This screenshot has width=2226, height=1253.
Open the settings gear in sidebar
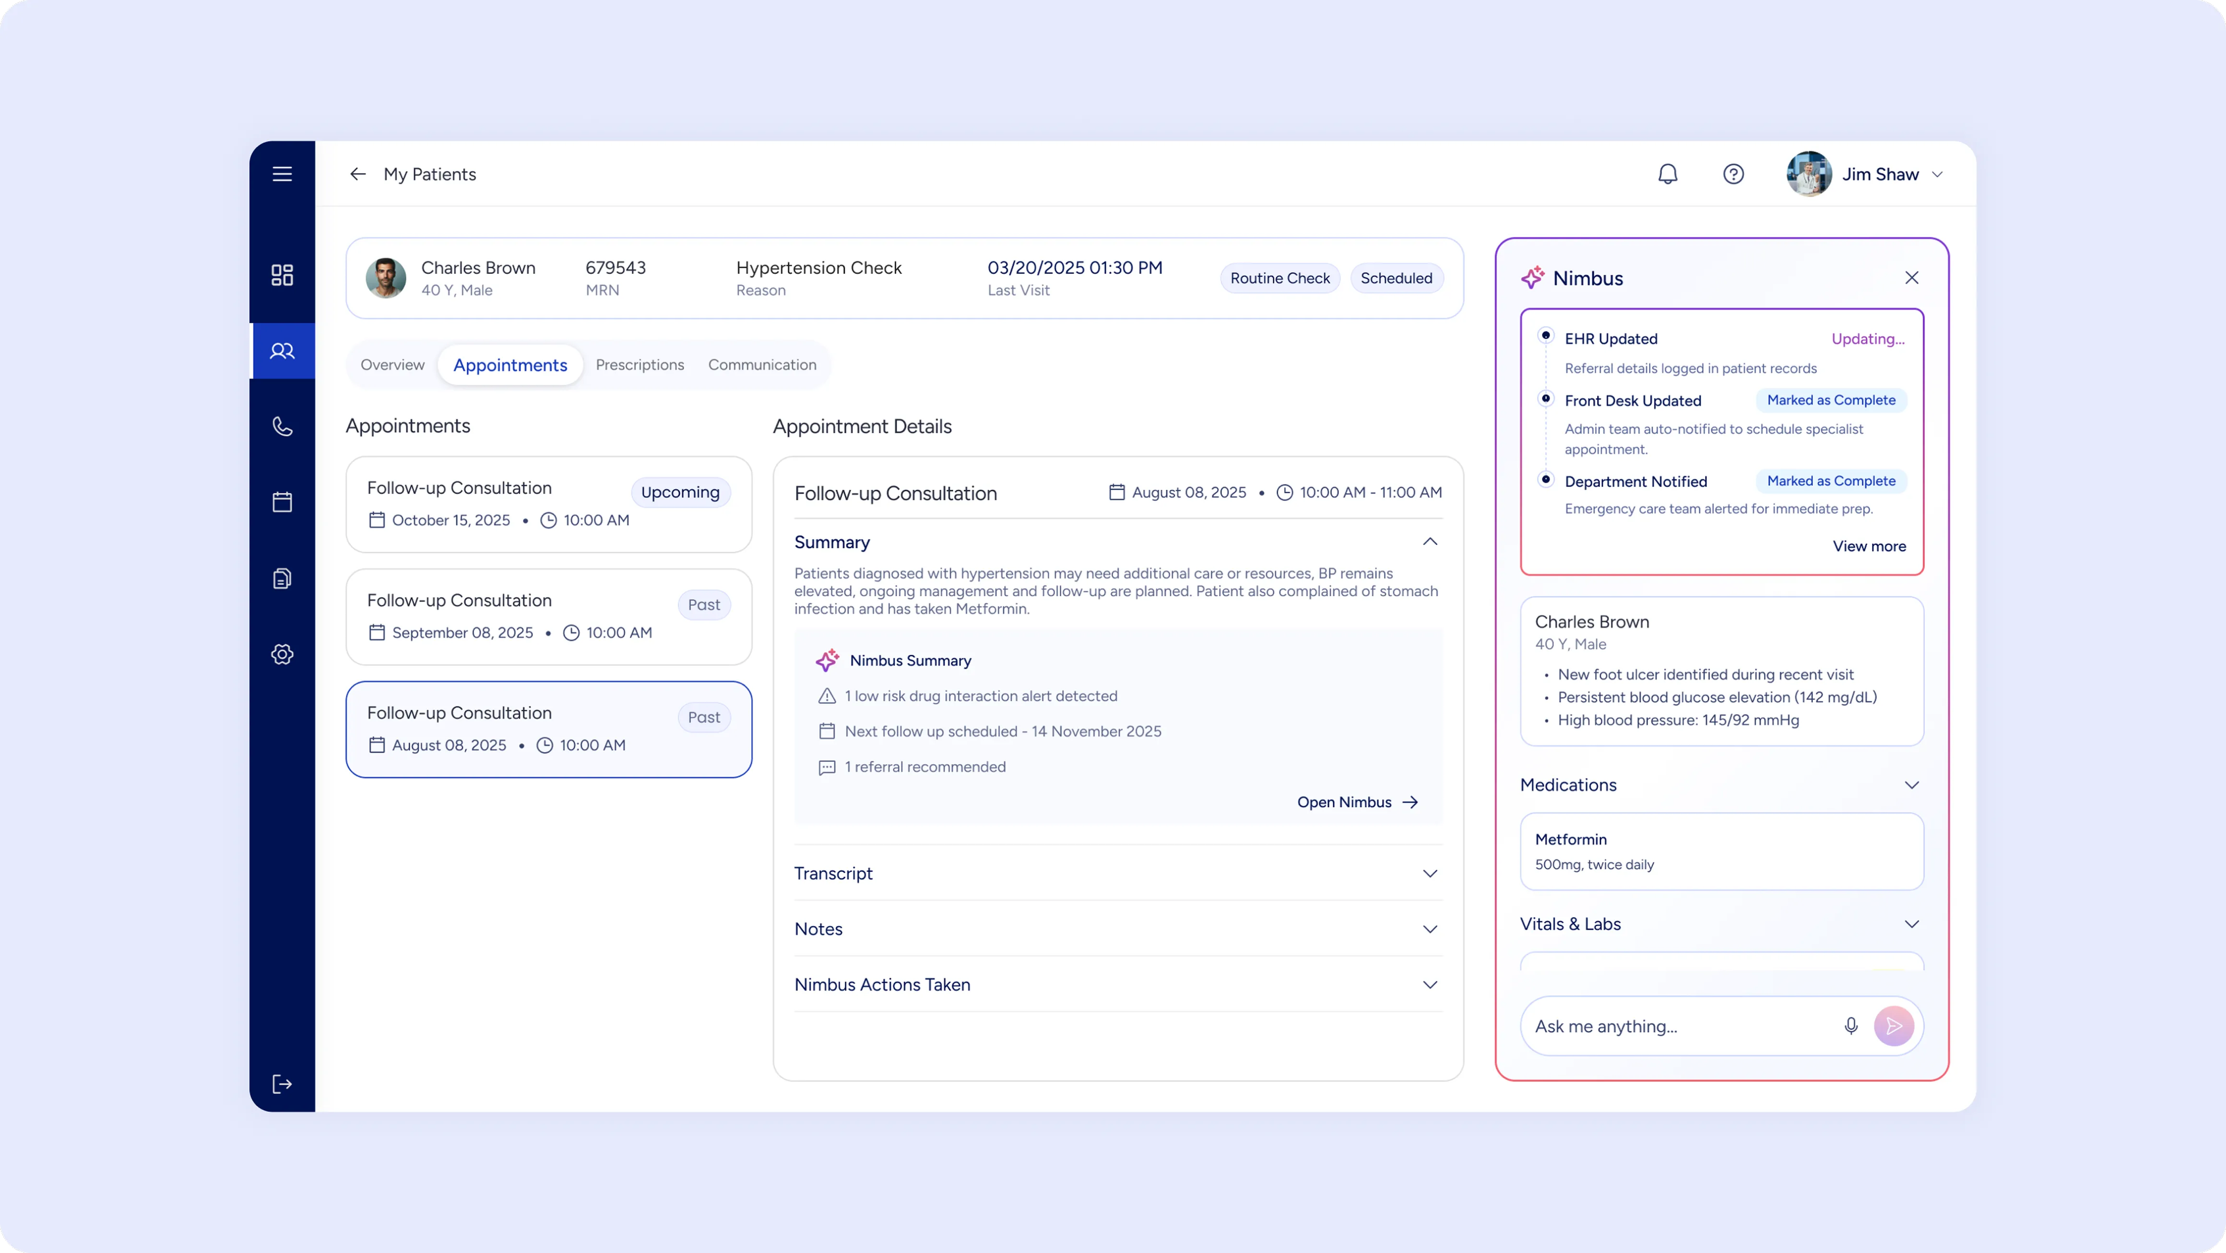(282, 654)
